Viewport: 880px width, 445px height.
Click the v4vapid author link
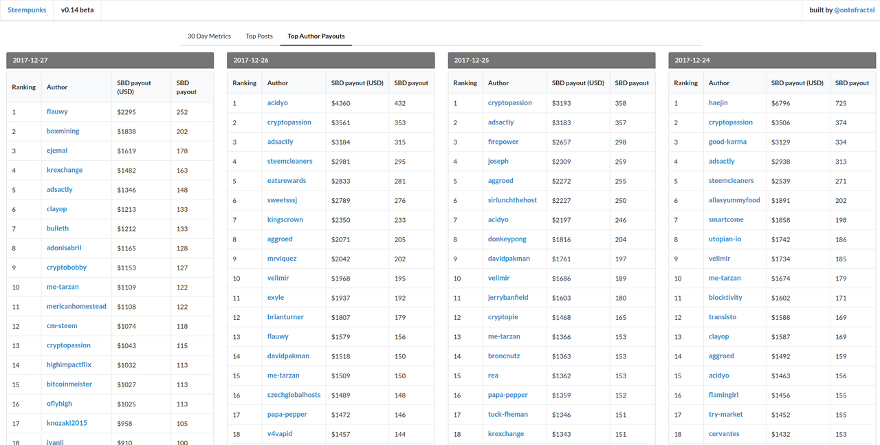(x=281, y=434)
